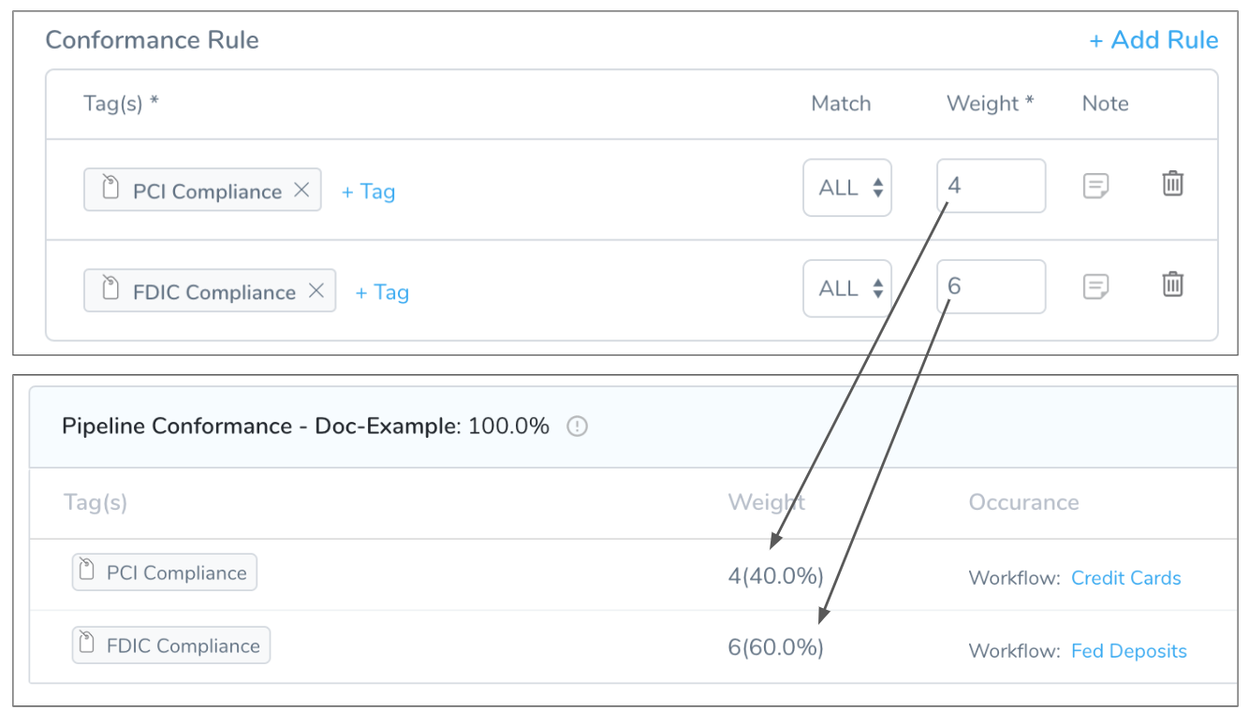Screen dimensions: 1249x724
Task: Open Match dropdown for PCI Compliance rule
Action: [x=847, y=188]
